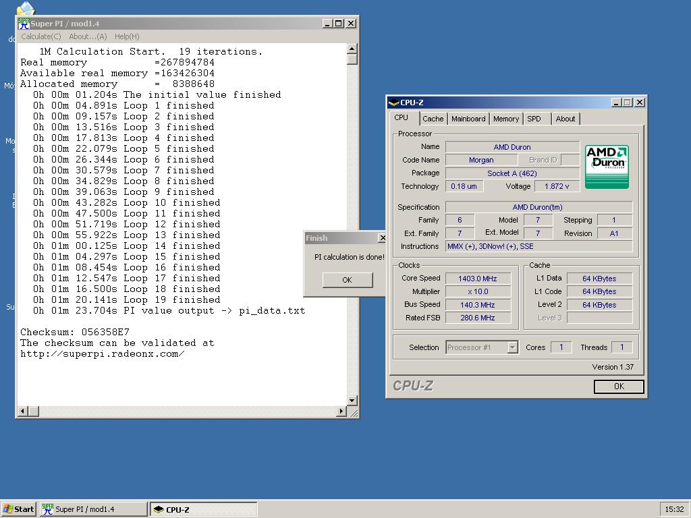This screenshot has height=518, width=691.
Task: Click the L1 Code value 64 KBytes
Action: (x=599, y=291)
